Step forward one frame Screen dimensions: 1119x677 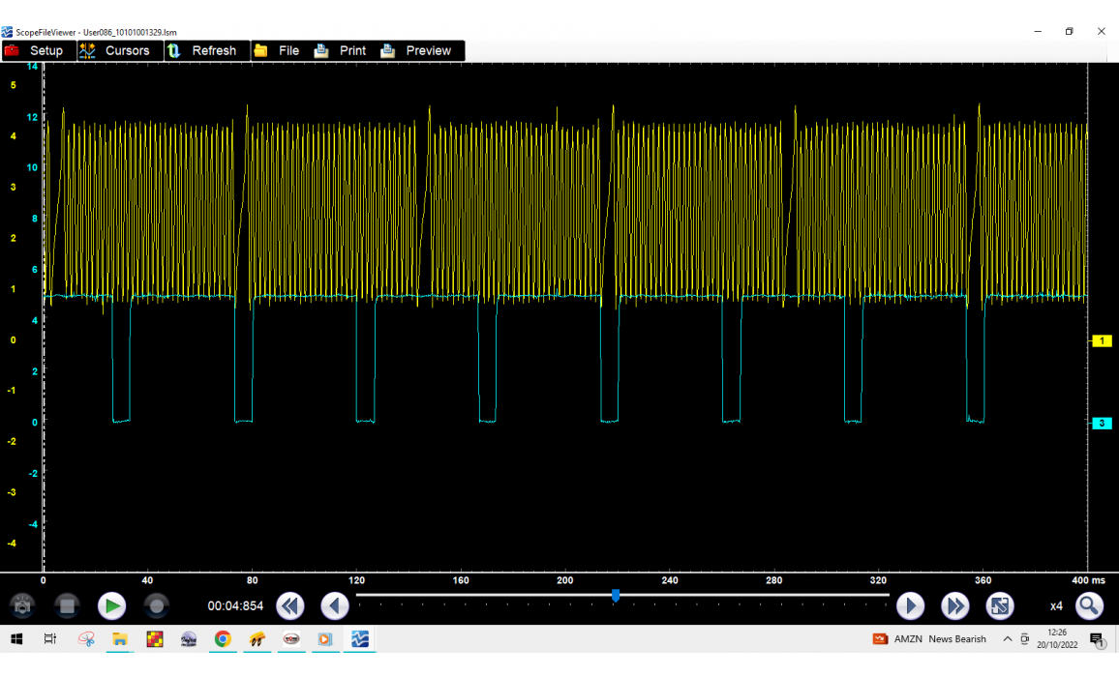coord(910,606)
